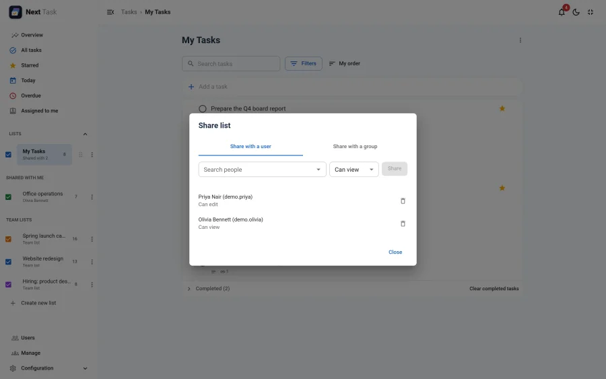
Task: Toggle the Office operations list checkbox
Action: tap(8, 197)
